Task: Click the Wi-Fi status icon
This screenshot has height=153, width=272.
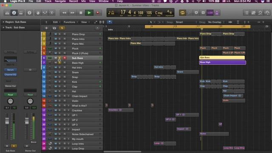Action: tap(198, 1)
